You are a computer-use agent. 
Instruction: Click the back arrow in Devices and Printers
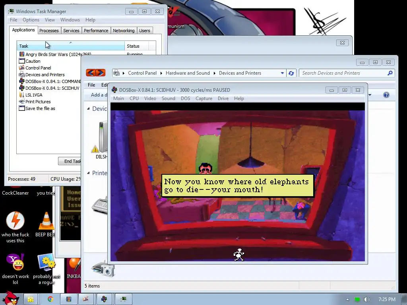click(91, 73)
